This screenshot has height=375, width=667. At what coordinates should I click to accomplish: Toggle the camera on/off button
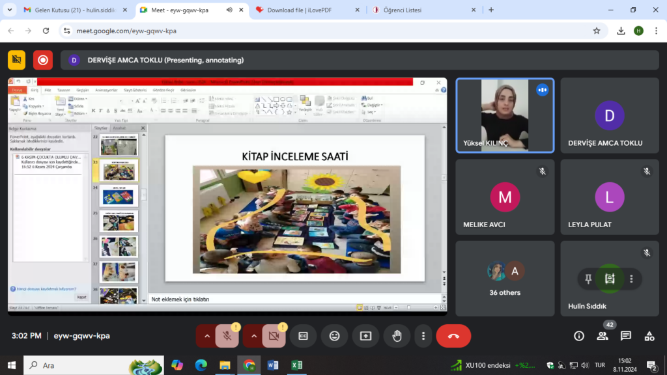point(274,336)
